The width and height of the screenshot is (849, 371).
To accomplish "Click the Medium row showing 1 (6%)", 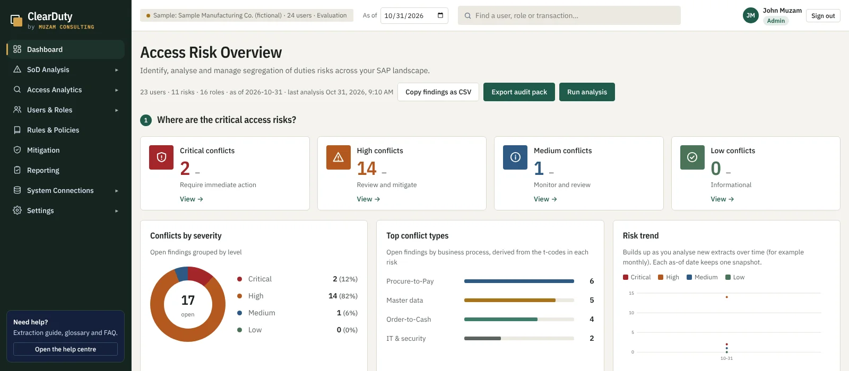I will (297, 313).
